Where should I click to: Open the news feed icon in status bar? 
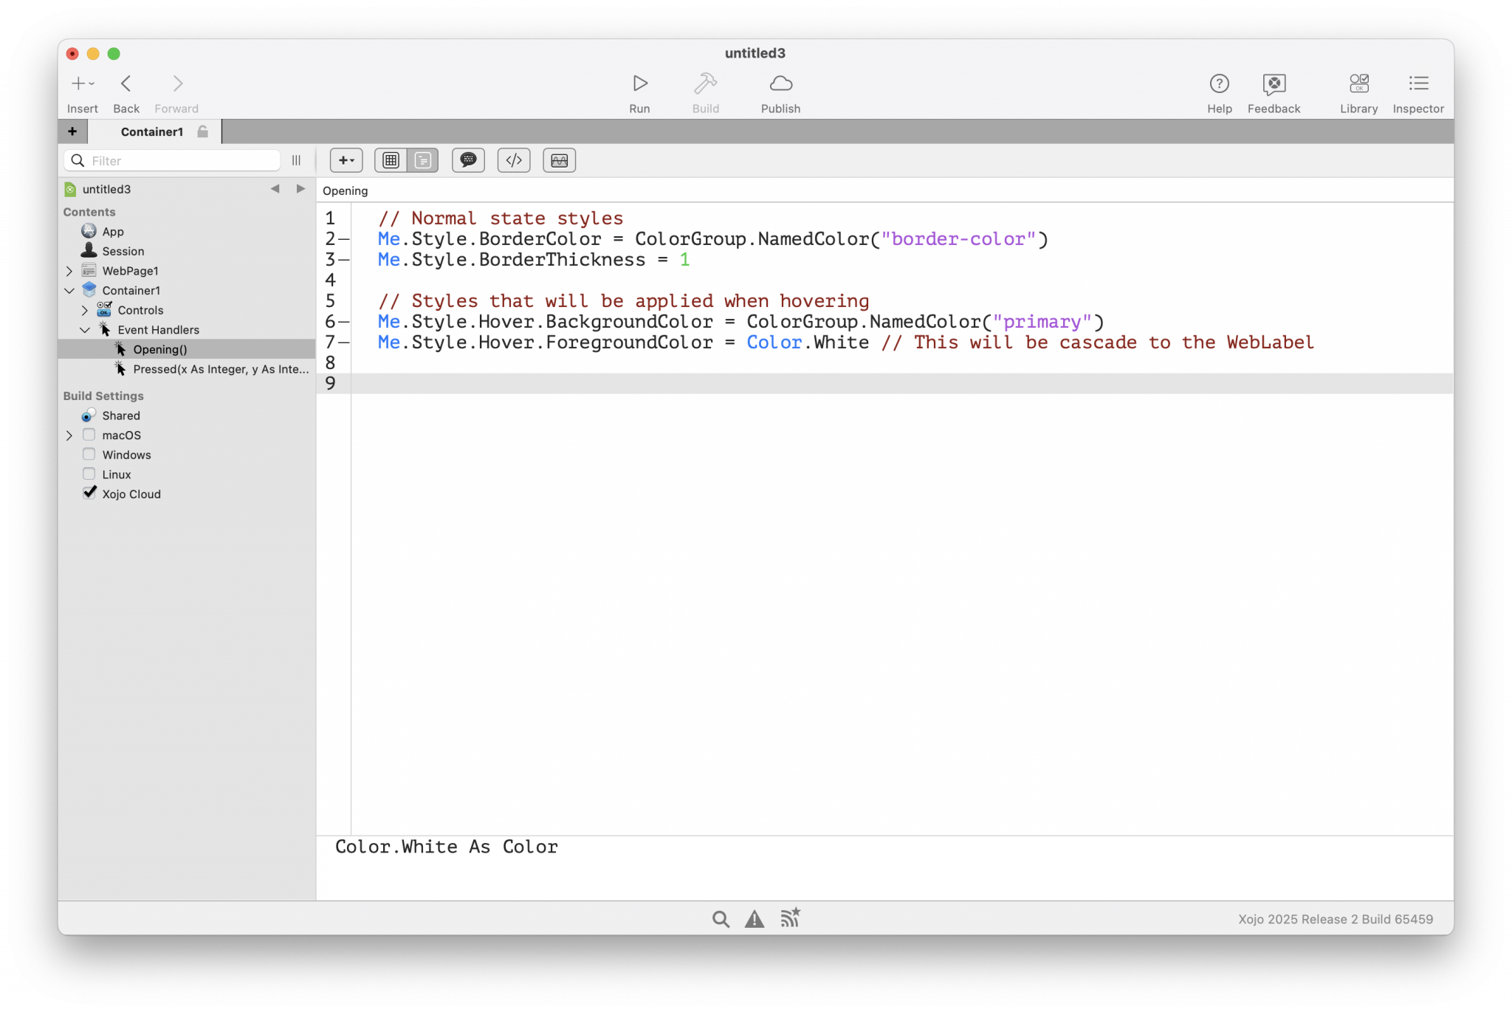click(790, 918)
